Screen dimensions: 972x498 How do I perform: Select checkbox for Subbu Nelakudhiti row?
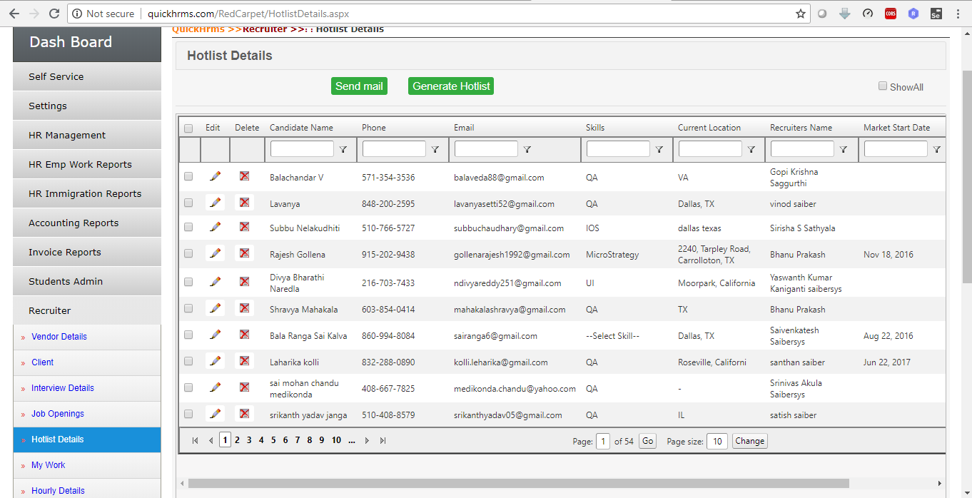click(x=188, y=228)
